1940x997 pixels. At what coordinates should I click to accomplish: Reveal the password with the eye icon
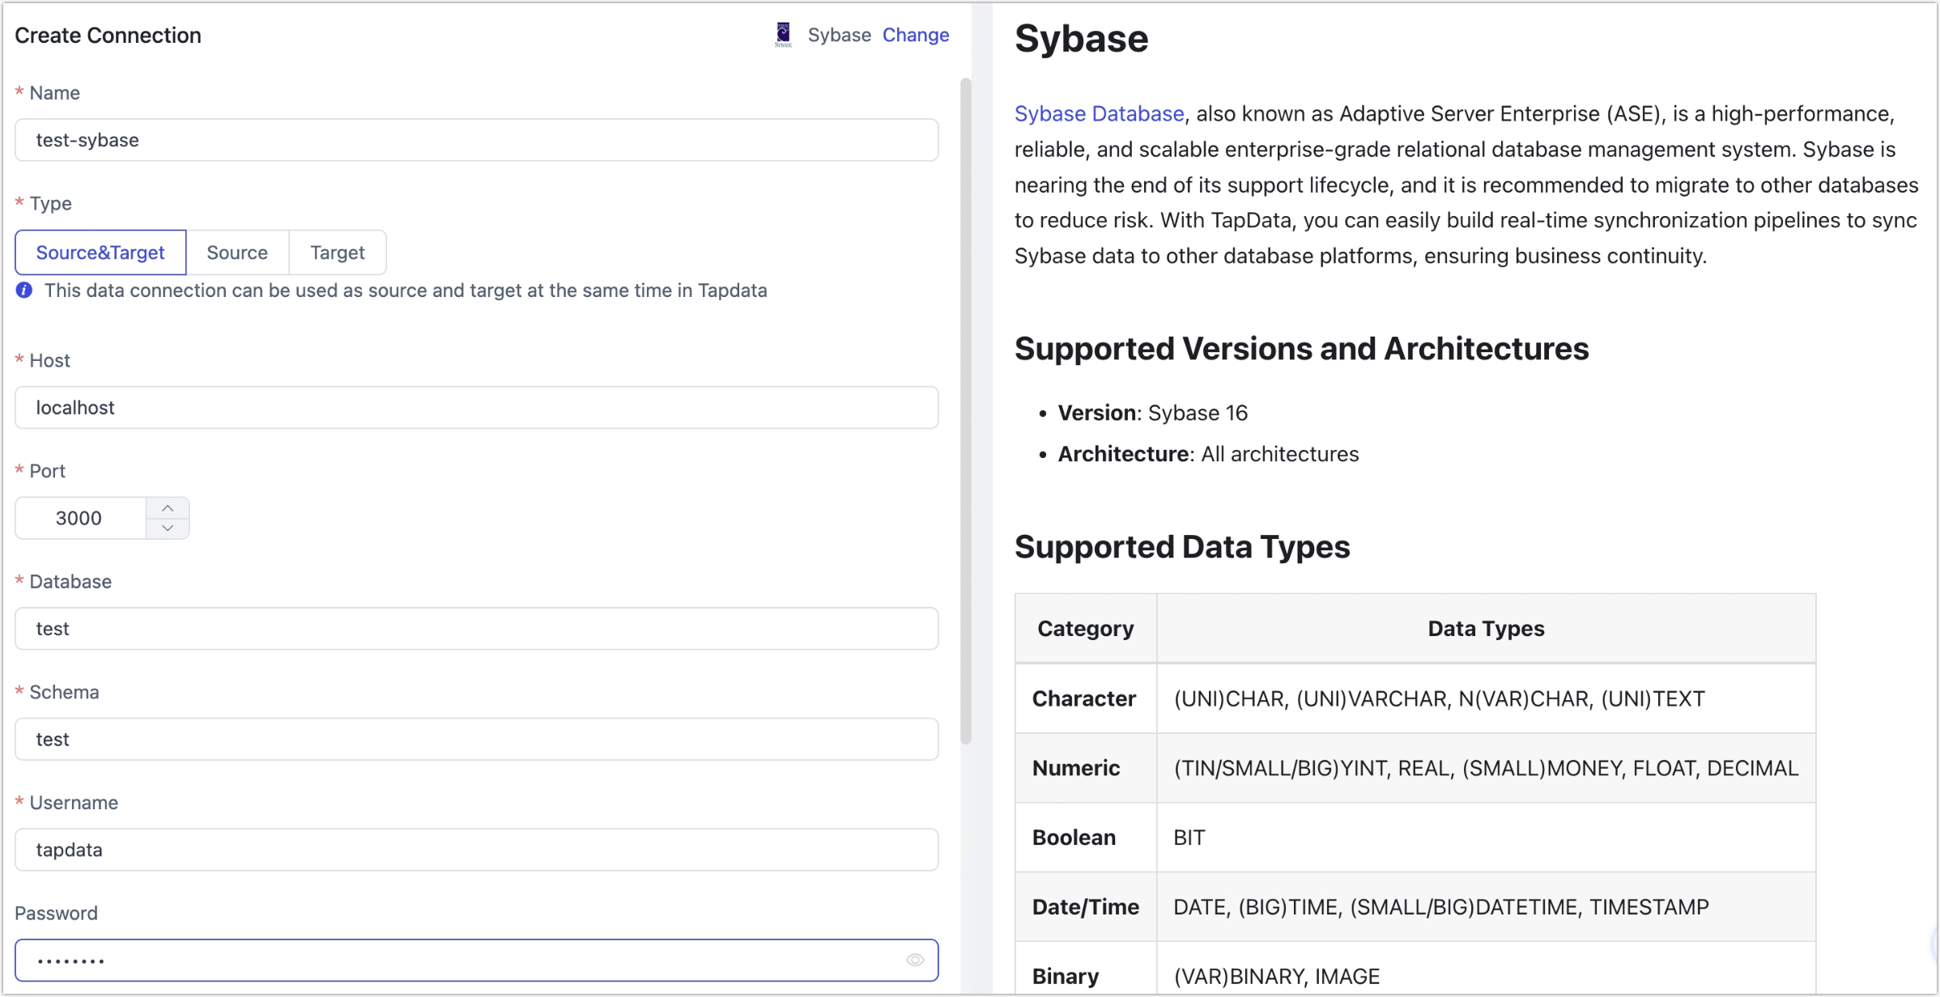click(915, 960)
